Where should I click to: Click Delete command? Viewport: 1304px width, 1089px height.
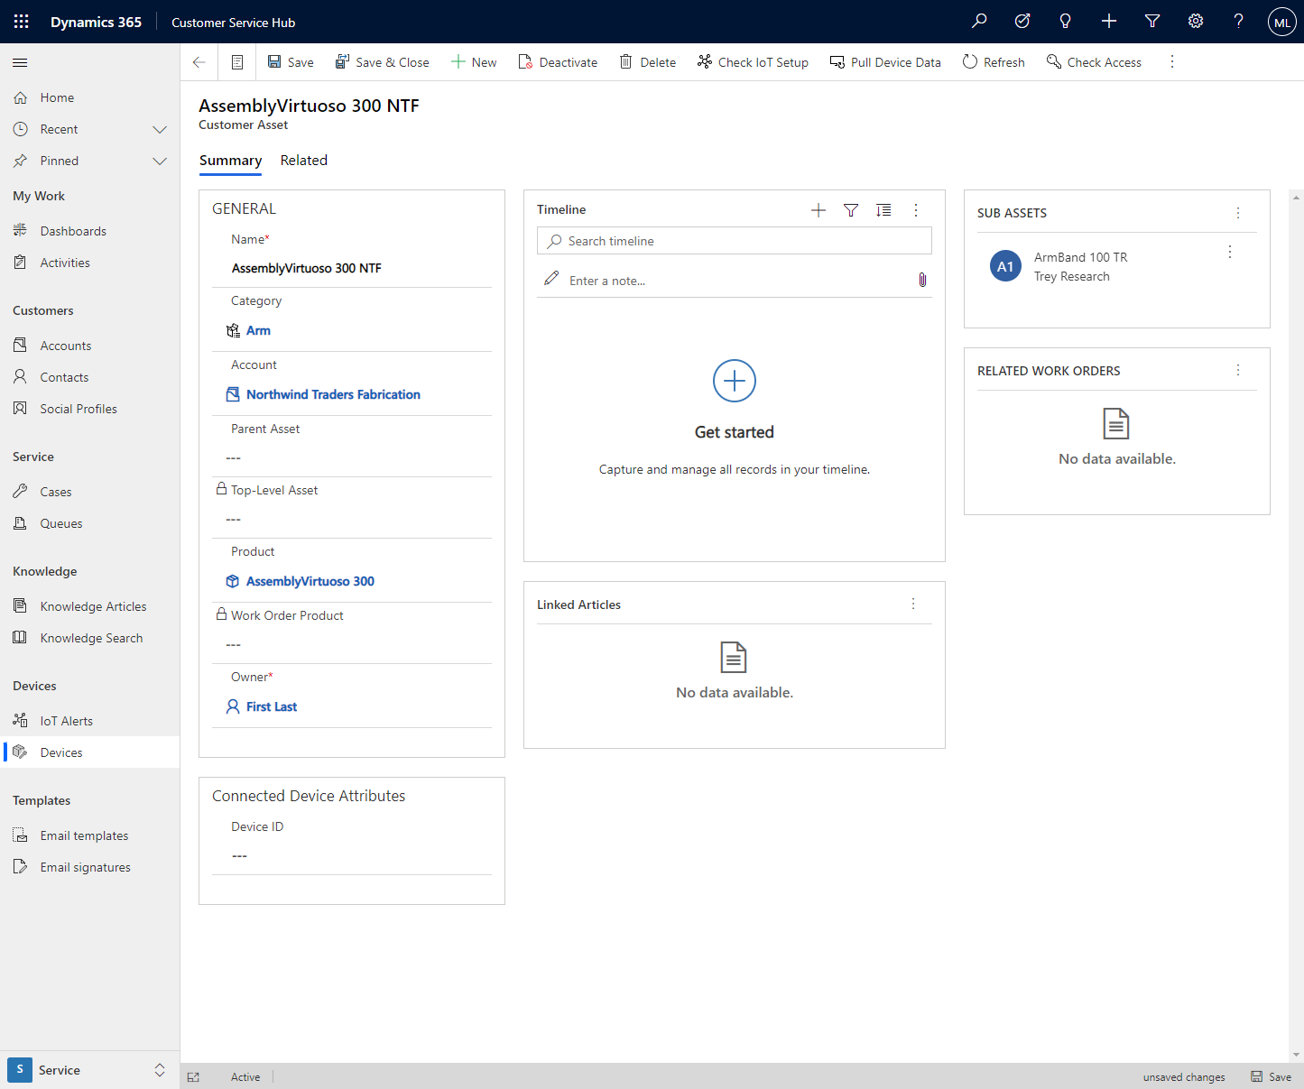(x=648, y=62)
